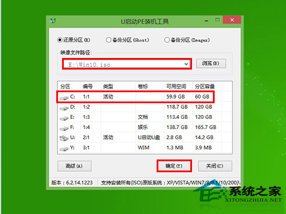Click the U启动U盘 volume label
This screenshot has height=214, width=286.
coord(149,137)
